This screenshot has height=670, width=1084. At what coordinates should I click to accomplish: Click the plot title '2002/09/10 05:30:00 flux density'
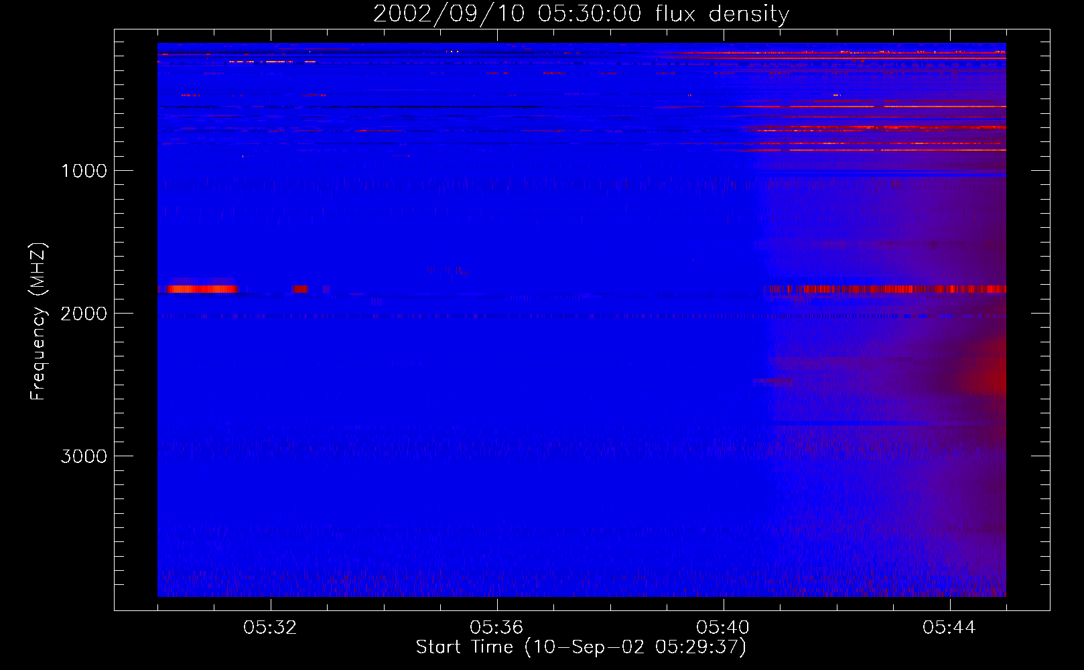coord(581,14)
